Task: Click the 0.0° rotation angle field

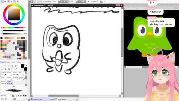Action: 72,2
